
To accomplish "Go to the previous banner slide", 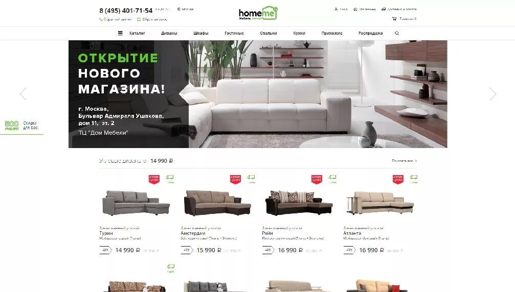I will click(23, 94).
